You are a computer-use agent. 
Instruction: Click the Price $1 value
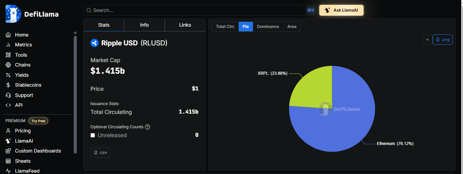click(195, 89)
